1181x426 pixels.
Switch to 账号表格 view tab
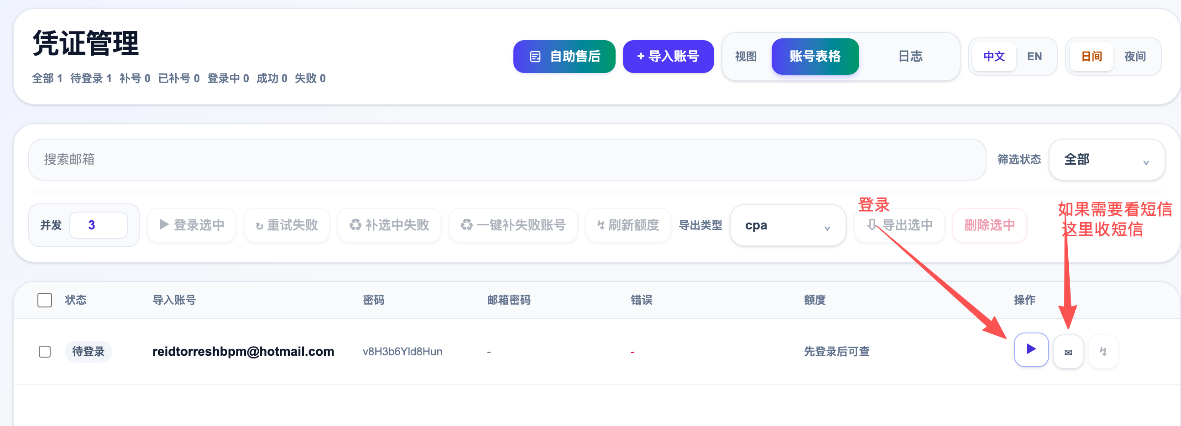point(815,57)
